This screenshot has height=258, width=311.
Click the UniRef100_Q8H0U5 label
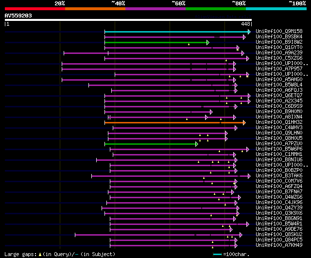point(279,138)
